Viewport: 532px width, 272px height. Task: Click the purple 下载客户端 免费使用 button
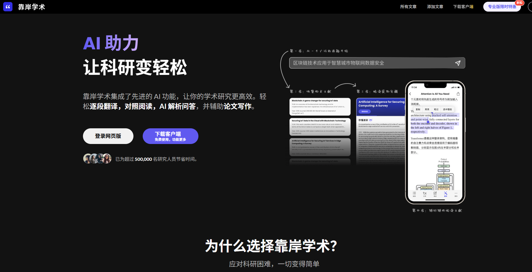[x=171, y=136]
